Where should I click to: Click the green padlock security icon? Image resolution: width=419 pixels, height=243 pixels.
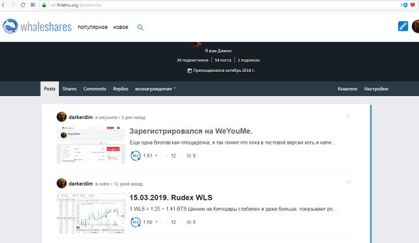coord(44,5)
